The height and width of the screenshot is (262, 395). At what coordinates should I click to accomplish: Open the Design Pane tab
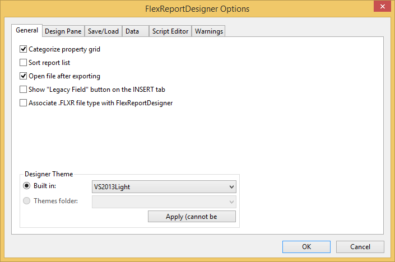click(63, 31)
